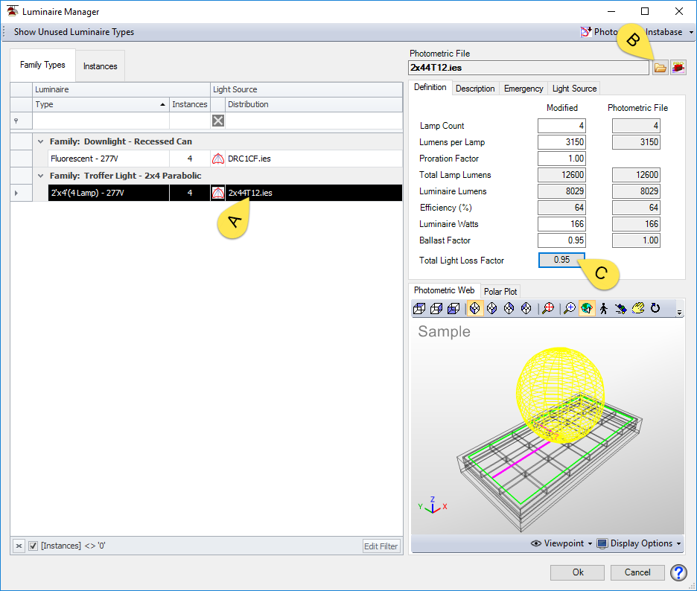Screen dimensions: 697x591
Task: Select the Zoom Extents crosshair tool
Action: click(548, 307)
